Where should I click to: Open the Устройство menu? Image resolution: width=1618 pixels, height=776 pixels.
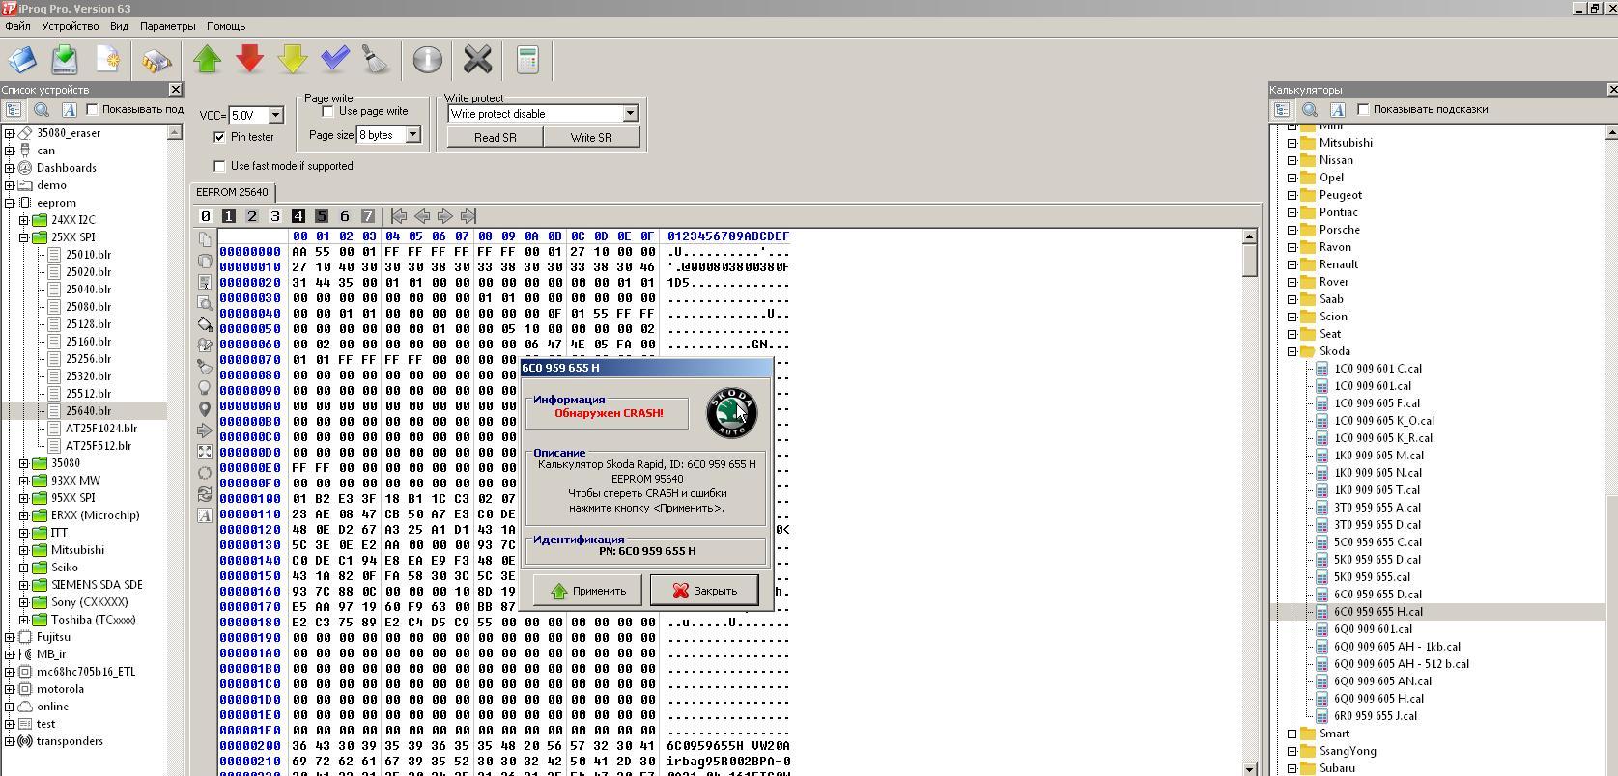tap(71, 26)
